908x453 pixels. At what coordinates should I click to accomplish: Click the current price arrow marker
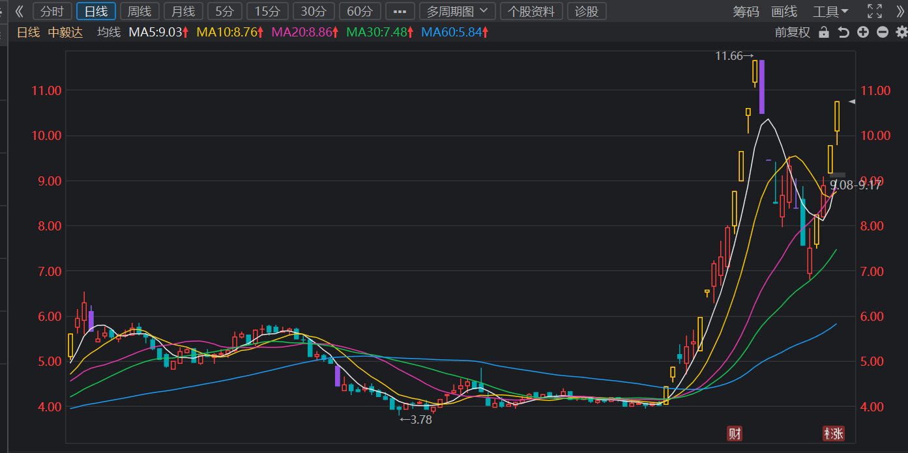point(851,102)
